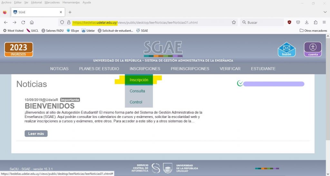Viewport: 330px width, 176px height.
Task: Open the UACL bookmark
Action: pyautogui.click(x=33, y=31)
